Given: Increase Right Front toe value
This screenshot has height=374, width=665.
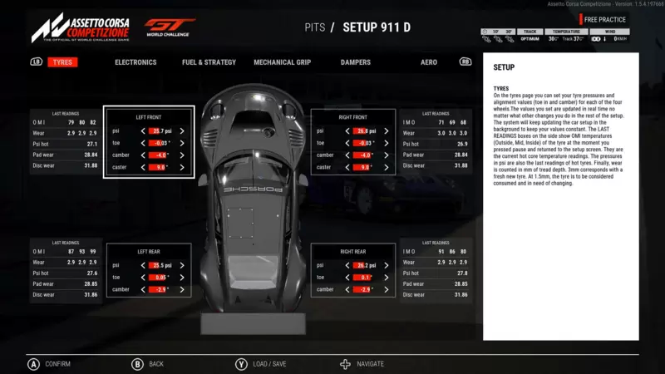Looking at the screenshot, I should click(387, 143).
